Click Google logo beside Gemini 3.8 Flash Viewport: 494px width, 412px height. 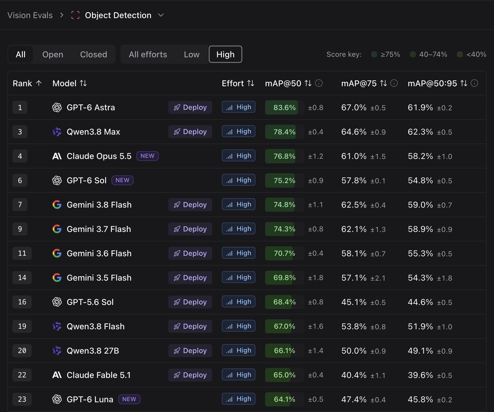click(x=57, y=205)
